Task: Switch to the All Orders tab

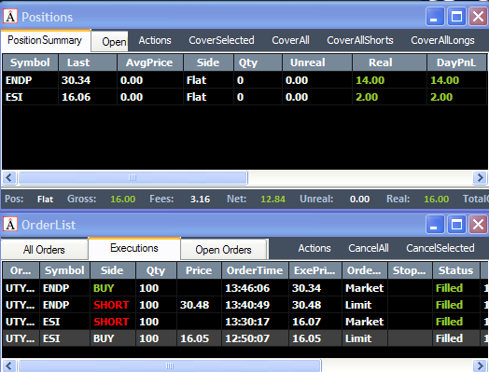Action: coord(44,249)
